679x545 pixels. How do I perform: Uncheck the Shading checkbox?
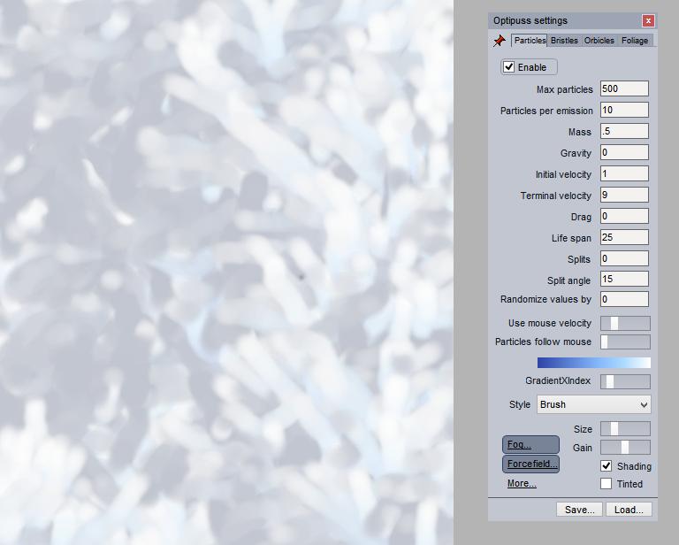607,465
